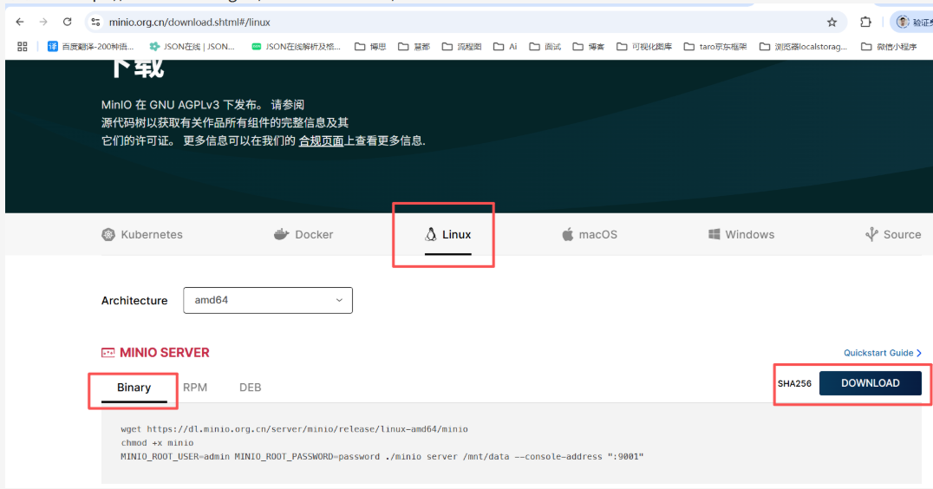Select the RPM package tab

(x=195, y=388)
